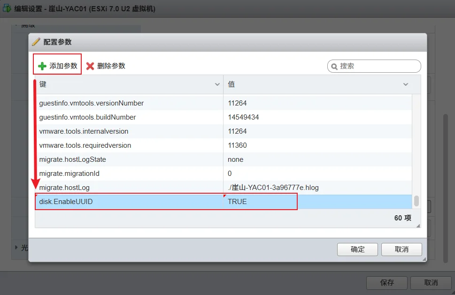Click the 保存 button at bottom

(x=386, y=283)
